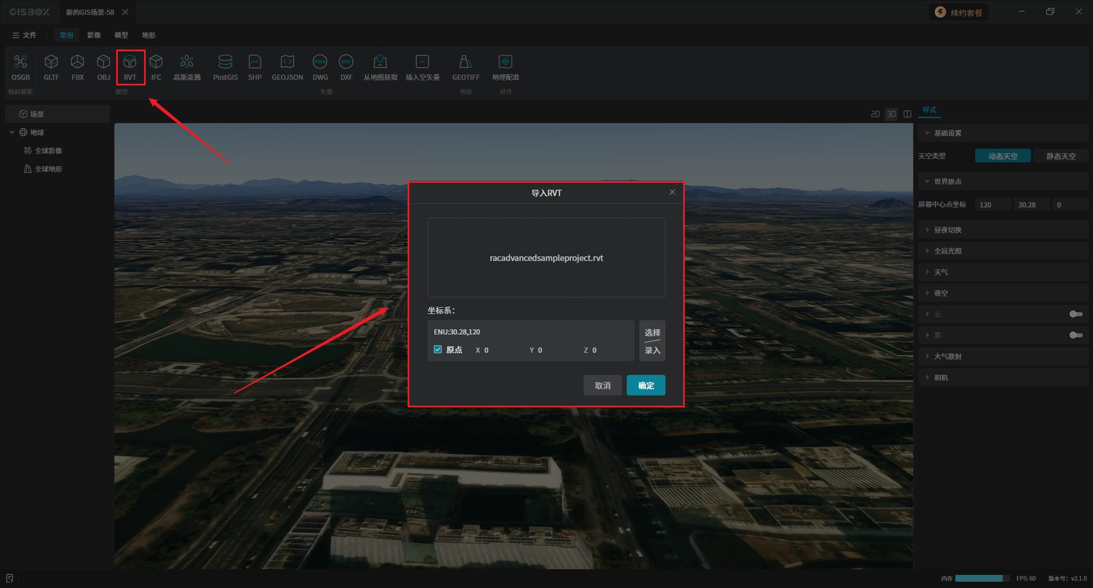The height and width of the screenshot is (588, 1093).
Task: Expand the 昼夜切换 section
Action: tap(947, 230)
